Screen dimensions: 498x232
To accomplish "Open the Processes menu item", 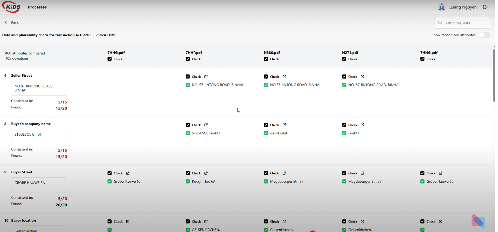I will (37, 7).
